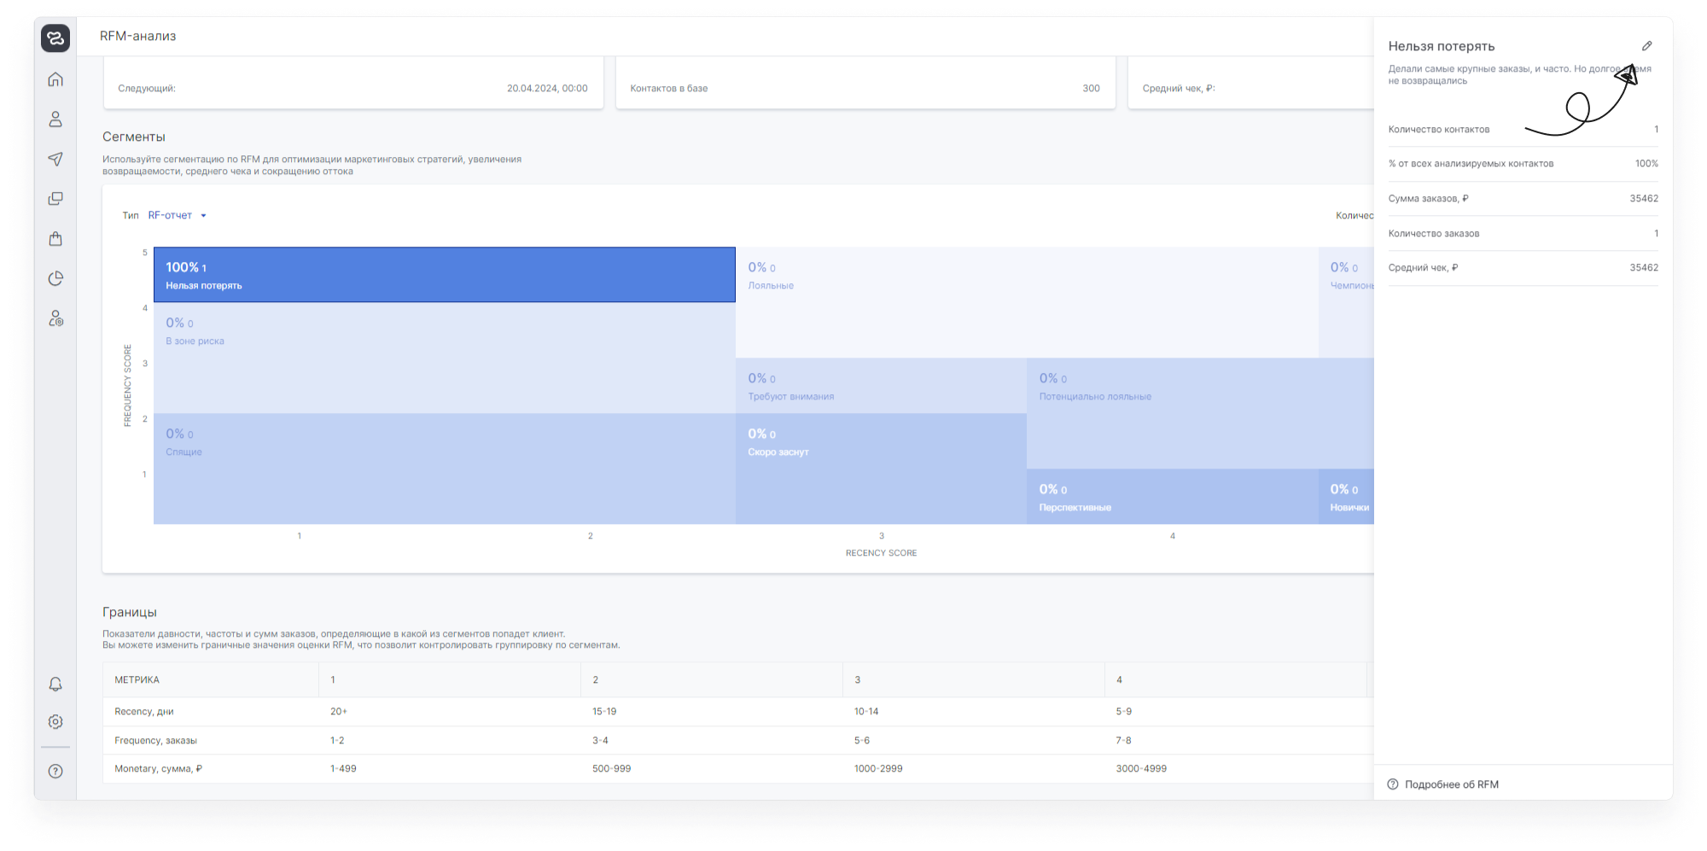Click the question icon beside Подробнее об RFM
This screenshot has height=851, width=1707.
tap(1393, 784)
